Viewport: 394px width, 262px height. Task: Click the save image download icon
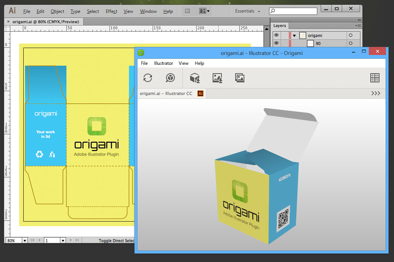click(217, 78)
